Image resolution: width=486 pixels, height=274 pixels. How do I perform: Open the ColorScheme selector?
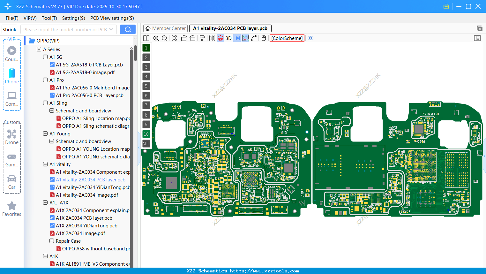tap(287, 38)
